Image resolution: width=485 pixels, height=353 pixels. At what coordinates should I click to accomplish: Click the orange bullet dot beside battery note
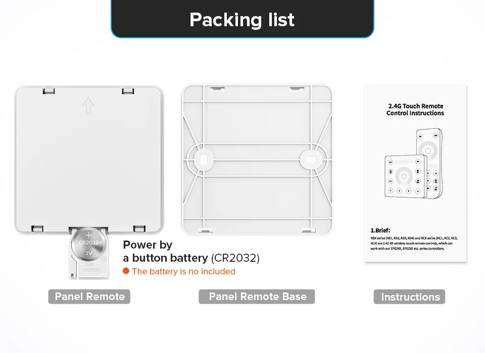126,271
